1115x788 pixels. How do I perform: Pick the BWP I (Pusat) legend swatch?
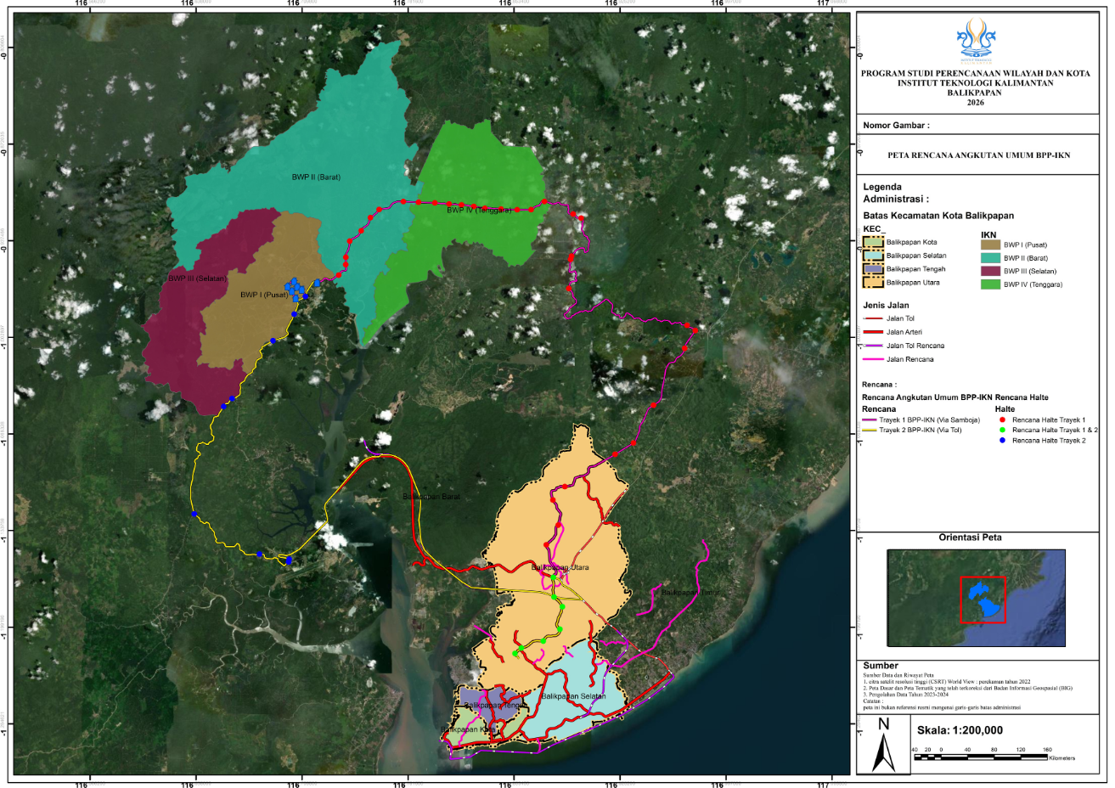point(990,245)
